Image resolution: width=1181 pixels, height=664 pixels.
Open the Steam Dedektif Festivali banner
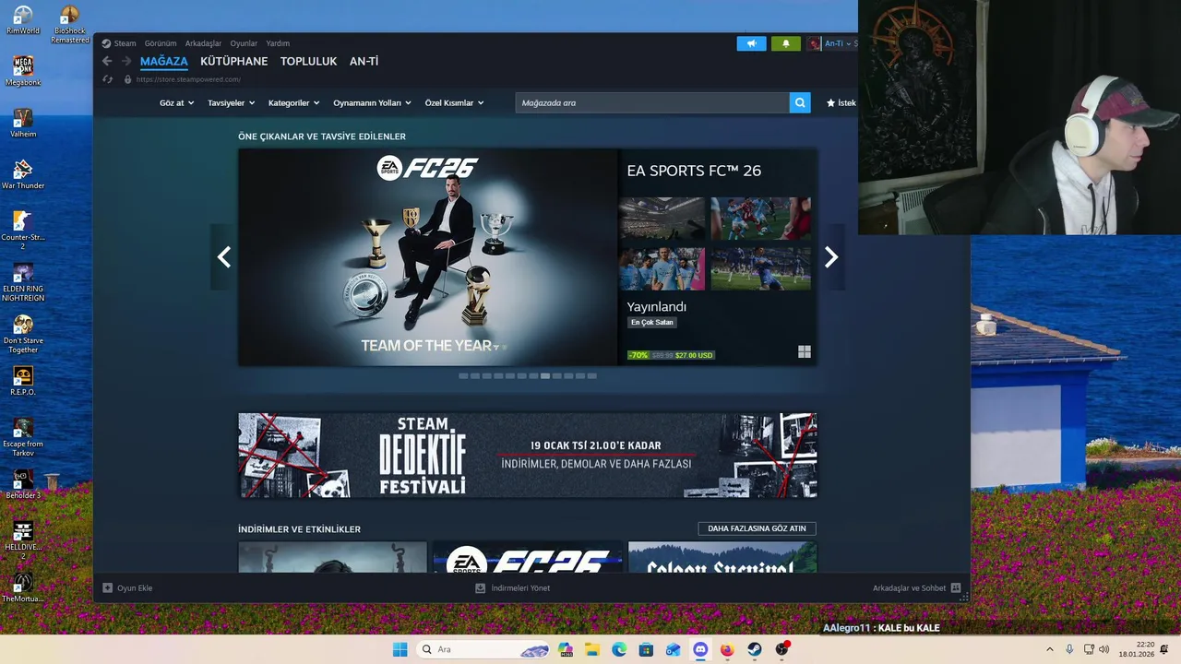click(527, 456)
